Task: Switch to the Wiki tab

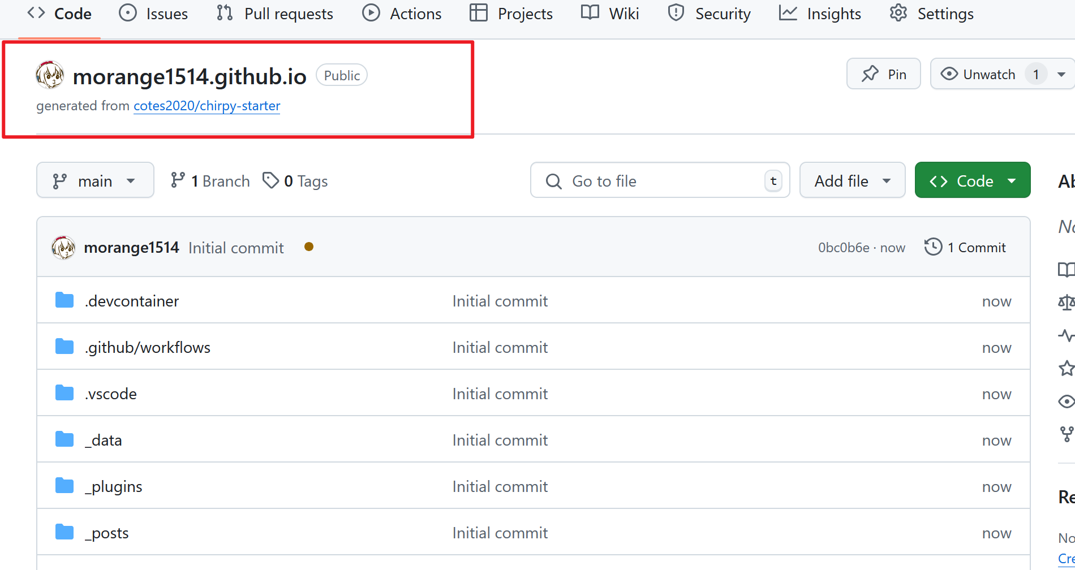Action: (x=610, y=14)
